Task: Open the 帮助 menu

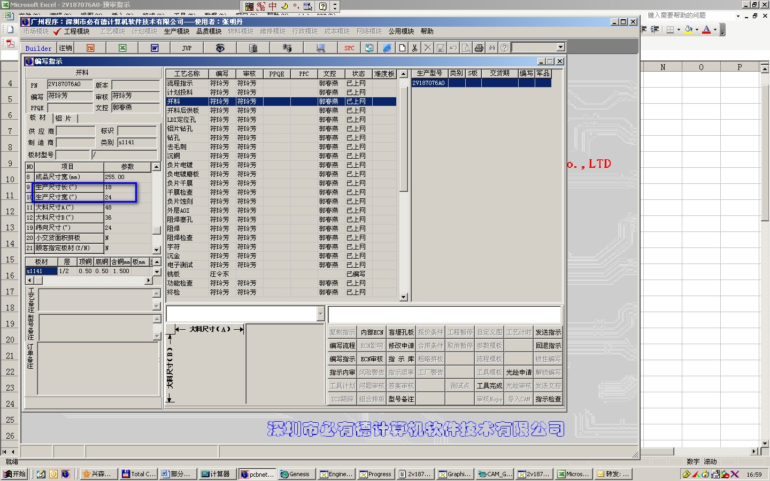Action: click(x=427, y=32)
